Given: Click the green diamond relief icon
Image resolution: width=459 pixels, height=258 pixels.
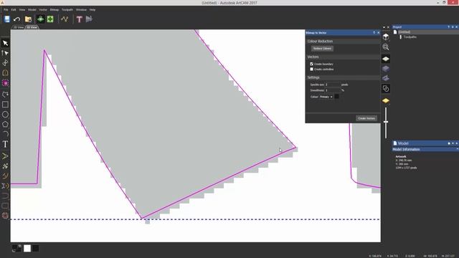Looking at the screenshot, I should (x=40, y=19).
